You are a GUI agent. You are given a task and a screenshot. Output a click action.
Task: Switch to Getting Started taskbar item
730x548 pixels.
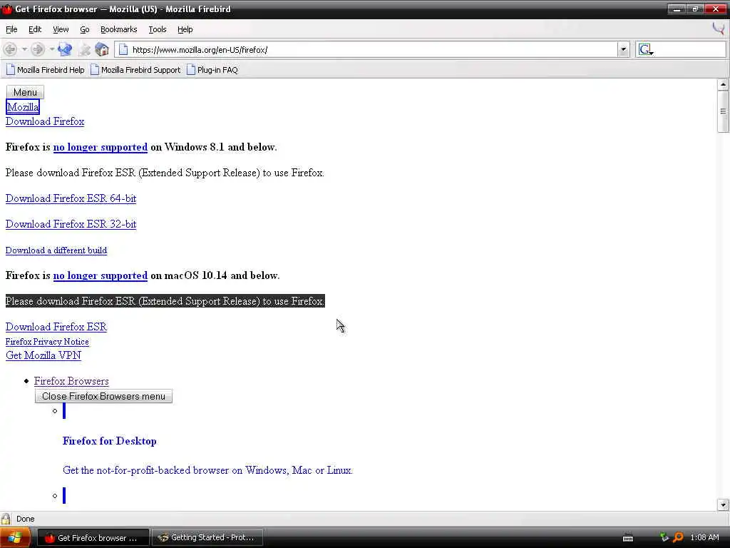[x=207, y=538]
